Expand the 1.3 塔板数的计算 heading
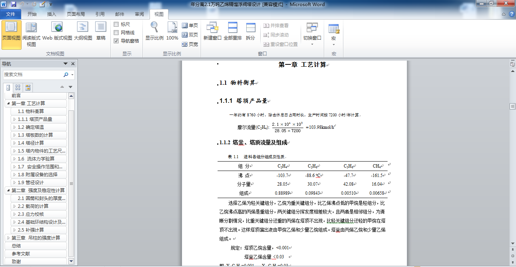Image resolution: width=516 pixels, height=267 pixels. [x=14, y=135]
